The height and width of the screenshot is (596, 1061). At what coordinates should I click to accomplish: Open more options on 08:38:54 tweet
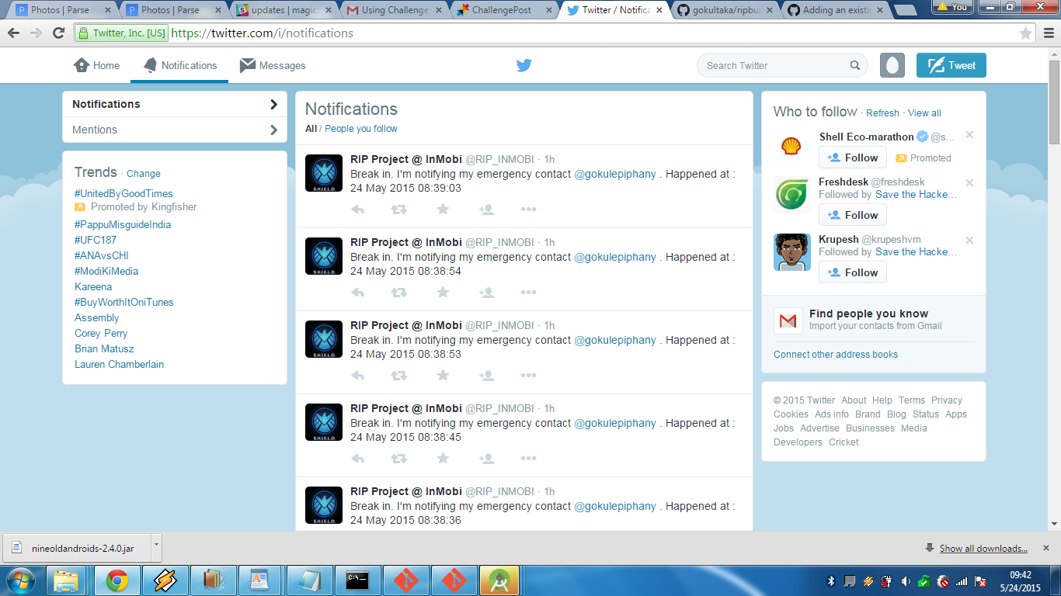[x=528, y=293]
